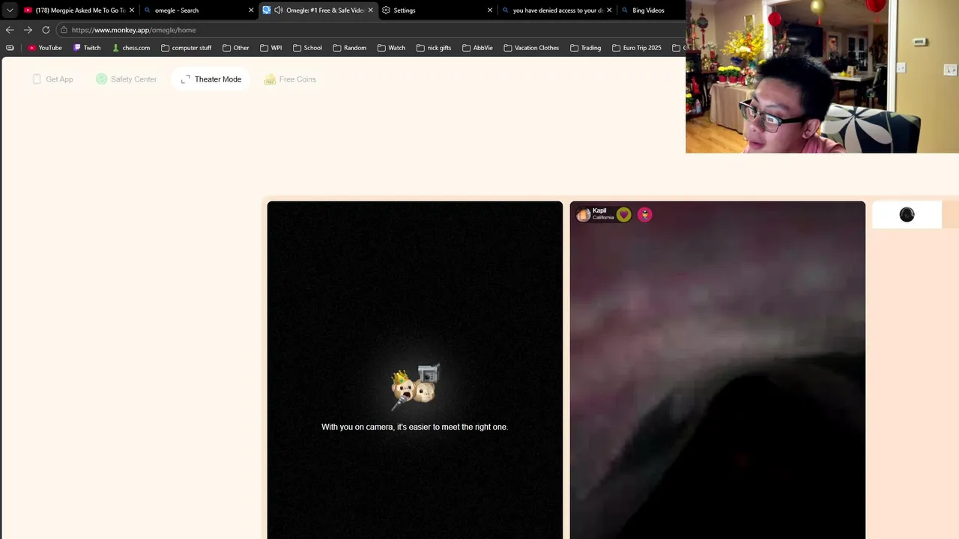Screen dimensions: 959x539
Task: Expand the School bookmark folder
Action: [308, 48]
